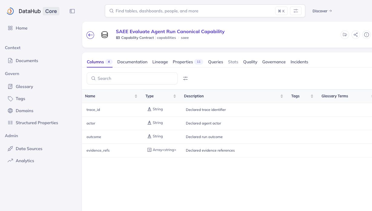Click the String type icon for outcome
This screenshot has width=372, height=211.
[x=149, y=136]
